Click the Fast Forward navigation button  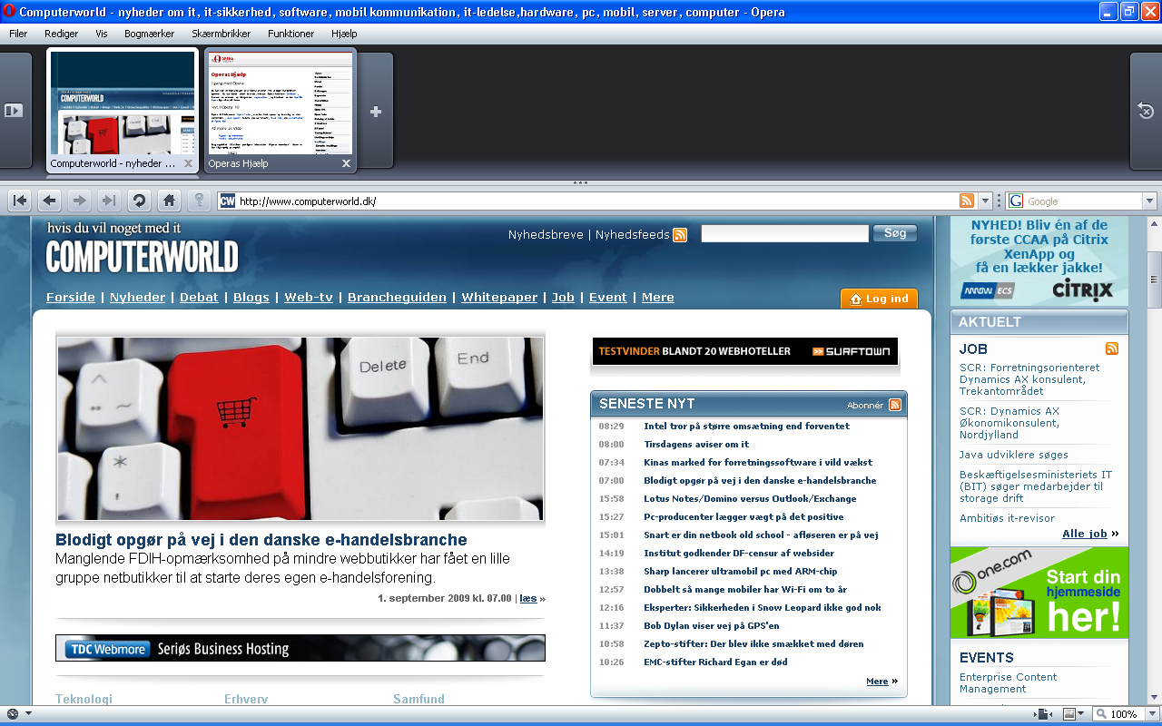pos(109,201)
